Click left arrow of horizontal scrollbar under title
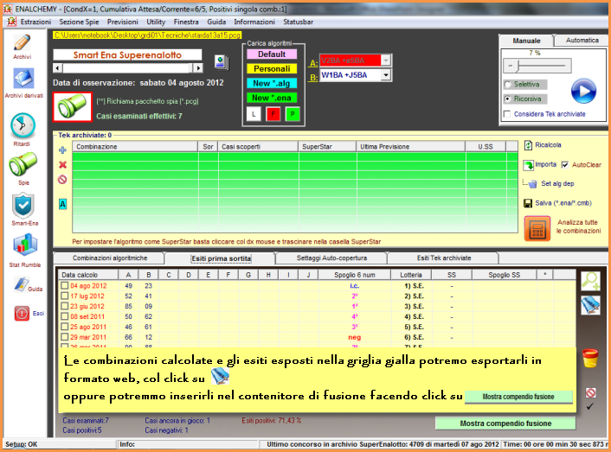This screenshot has width=611, height=452. 58,68
